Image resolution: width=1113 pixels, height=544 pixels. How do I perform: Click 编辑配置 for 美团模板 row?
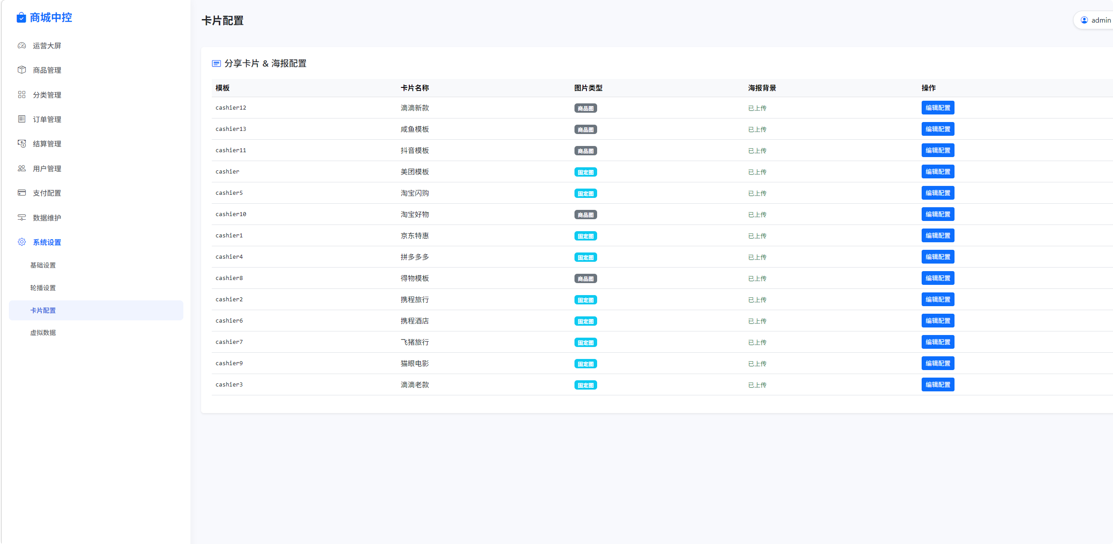(x=937, y=172)
